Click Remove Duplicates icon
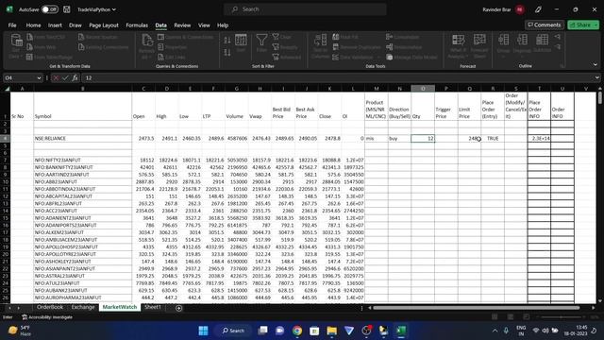This screenshot has width=604, height=340. (336, 47)
